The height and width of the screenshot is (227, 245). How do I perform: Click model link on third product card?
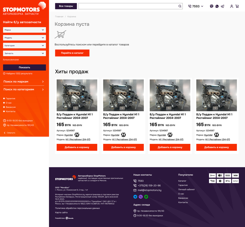171,140
